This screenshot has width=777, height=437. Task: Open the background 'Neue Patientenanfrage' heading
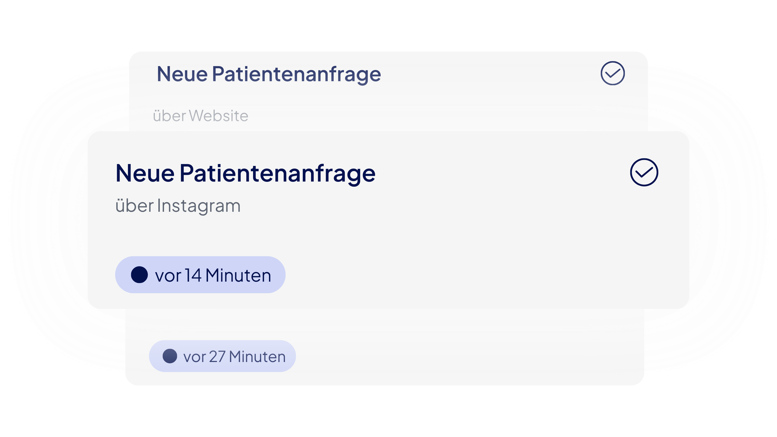[x=268, y=74]
